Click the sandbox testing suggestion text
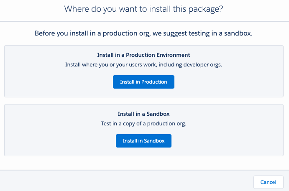Screen dimensions: 289x191 [x=143, y=33]
